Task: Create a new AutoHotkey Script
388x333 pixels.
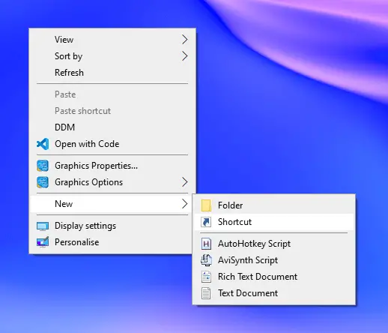Action: (274, 244)
